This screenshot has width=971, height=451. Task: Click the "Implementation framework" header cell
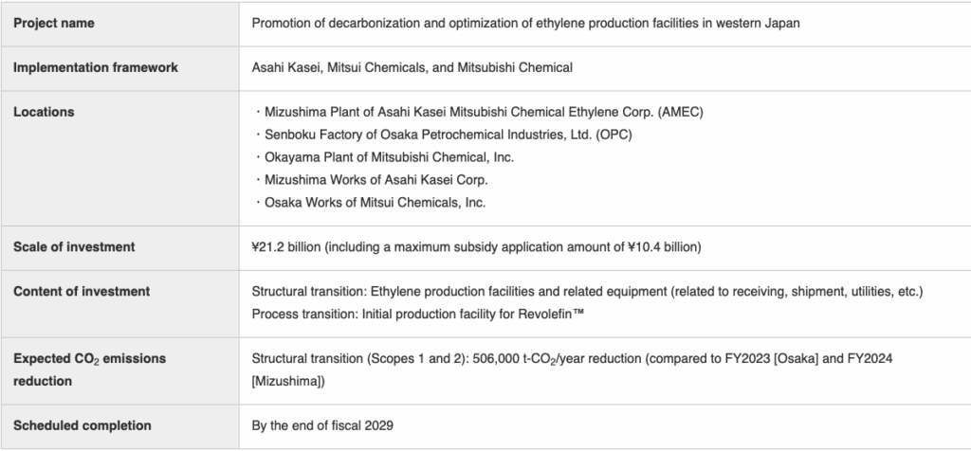95,68
